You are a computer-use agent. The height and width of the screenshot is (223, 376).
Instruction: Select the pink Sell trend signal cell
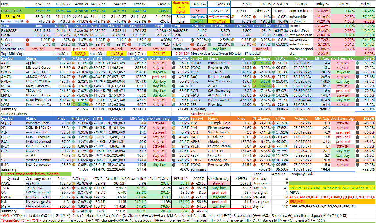pyautogui.click(x=199, y=11)
